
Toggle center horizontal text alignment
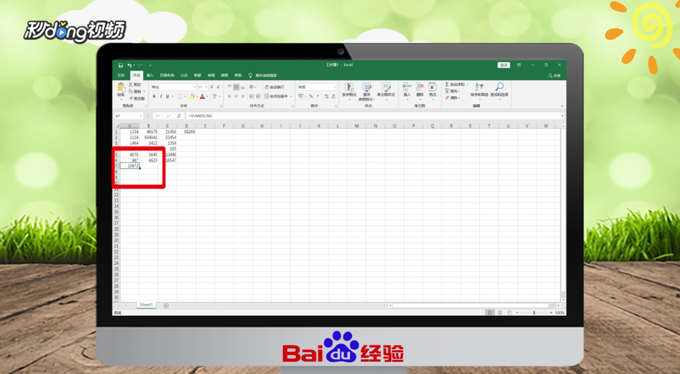[236, 96]
